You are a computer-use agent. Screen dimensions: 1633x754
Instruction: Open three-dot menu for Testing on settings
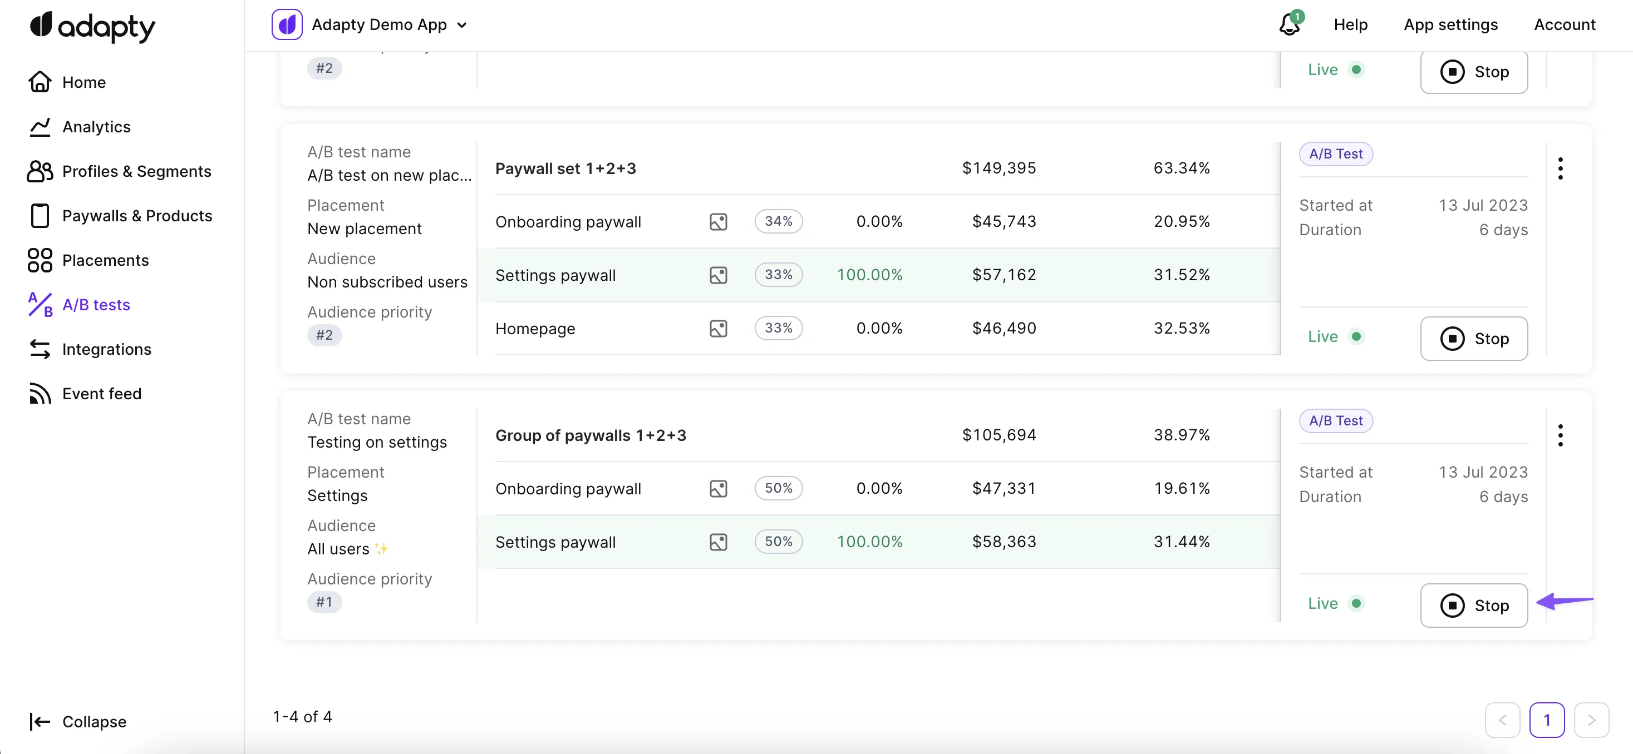pos(1560,435)
